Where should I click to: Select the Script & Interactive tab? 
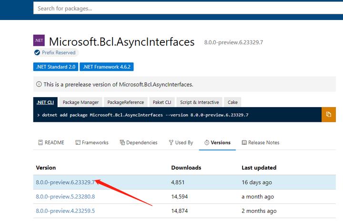tap(199, 102)
